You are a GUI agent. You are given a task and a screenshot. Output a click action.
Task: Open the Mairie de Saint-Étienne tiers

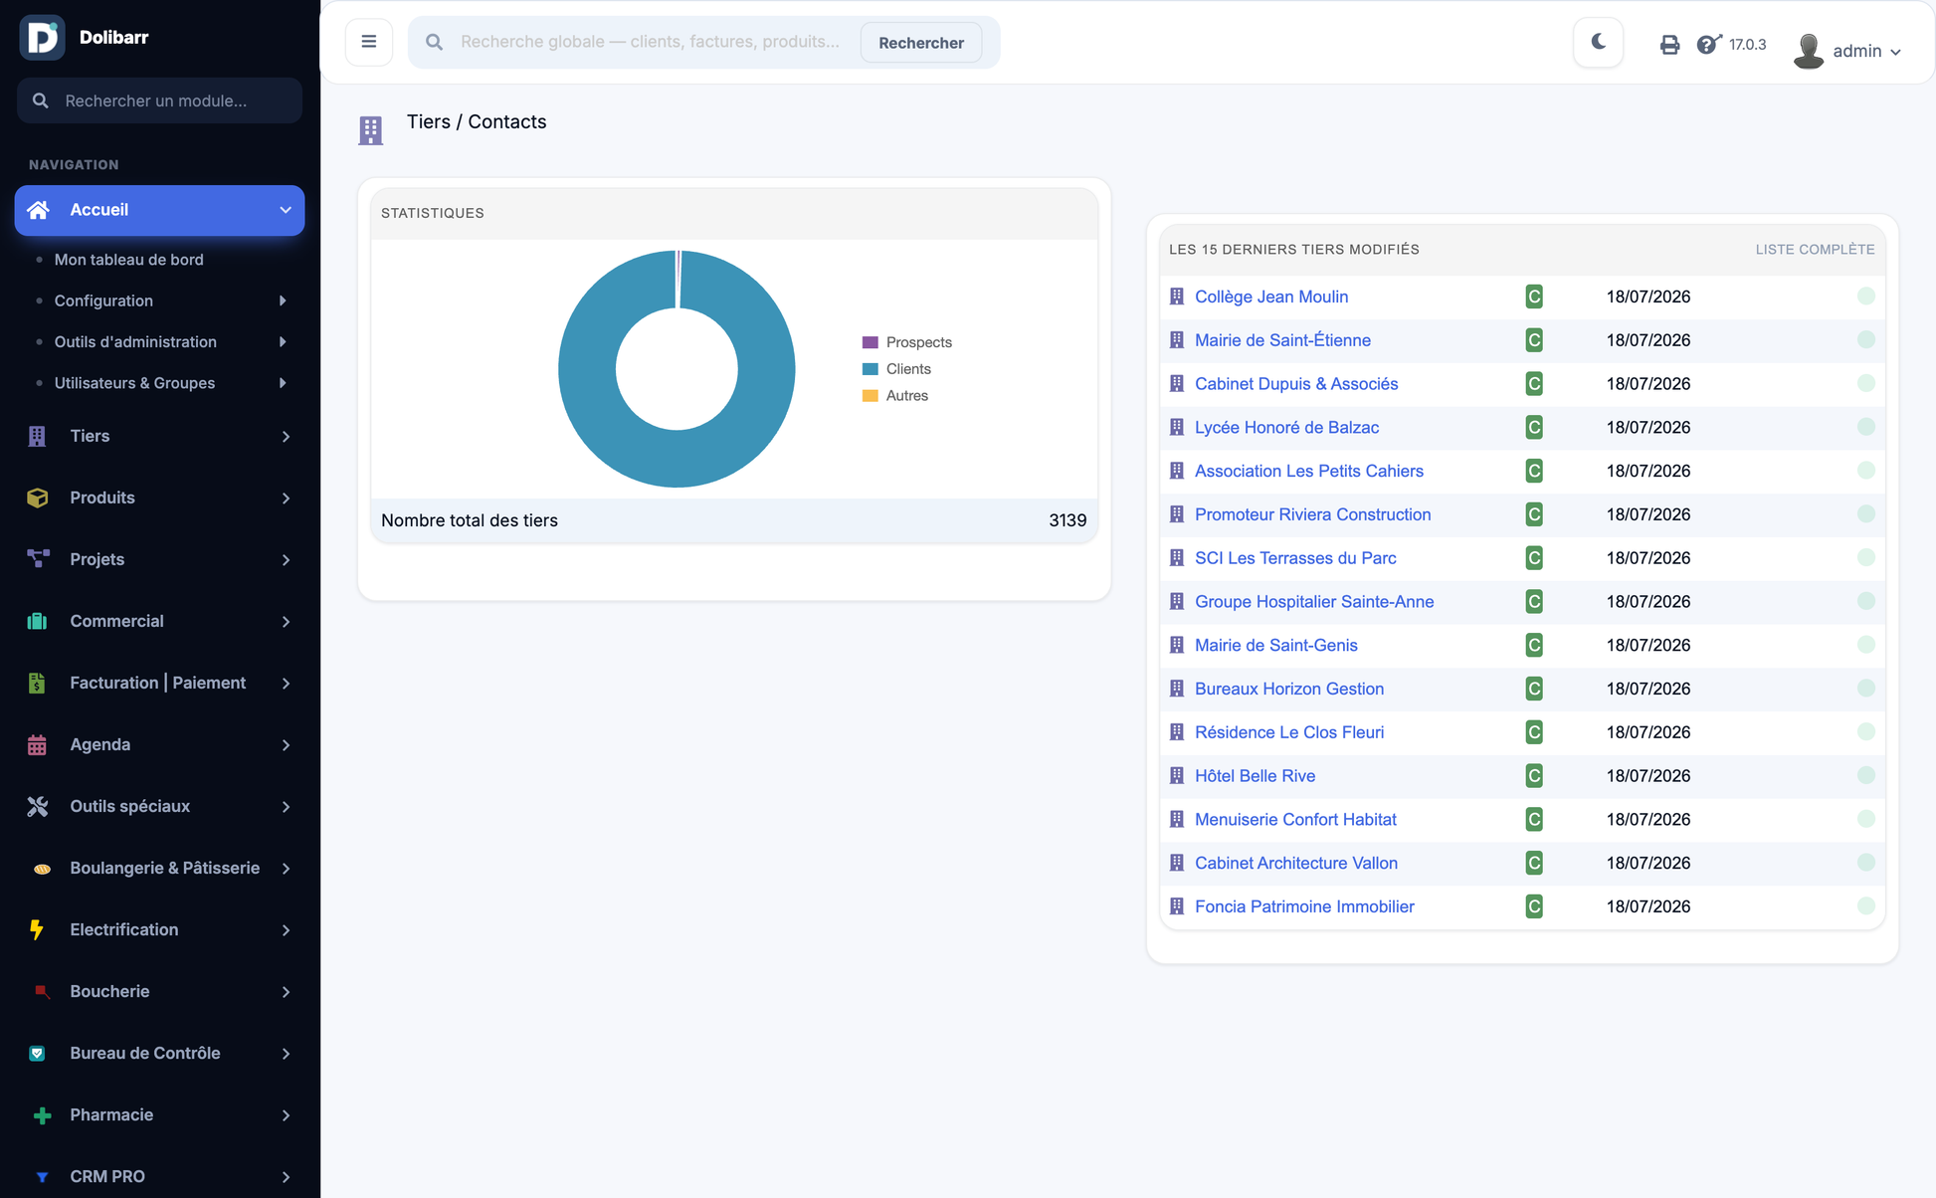click(1282, 340)
